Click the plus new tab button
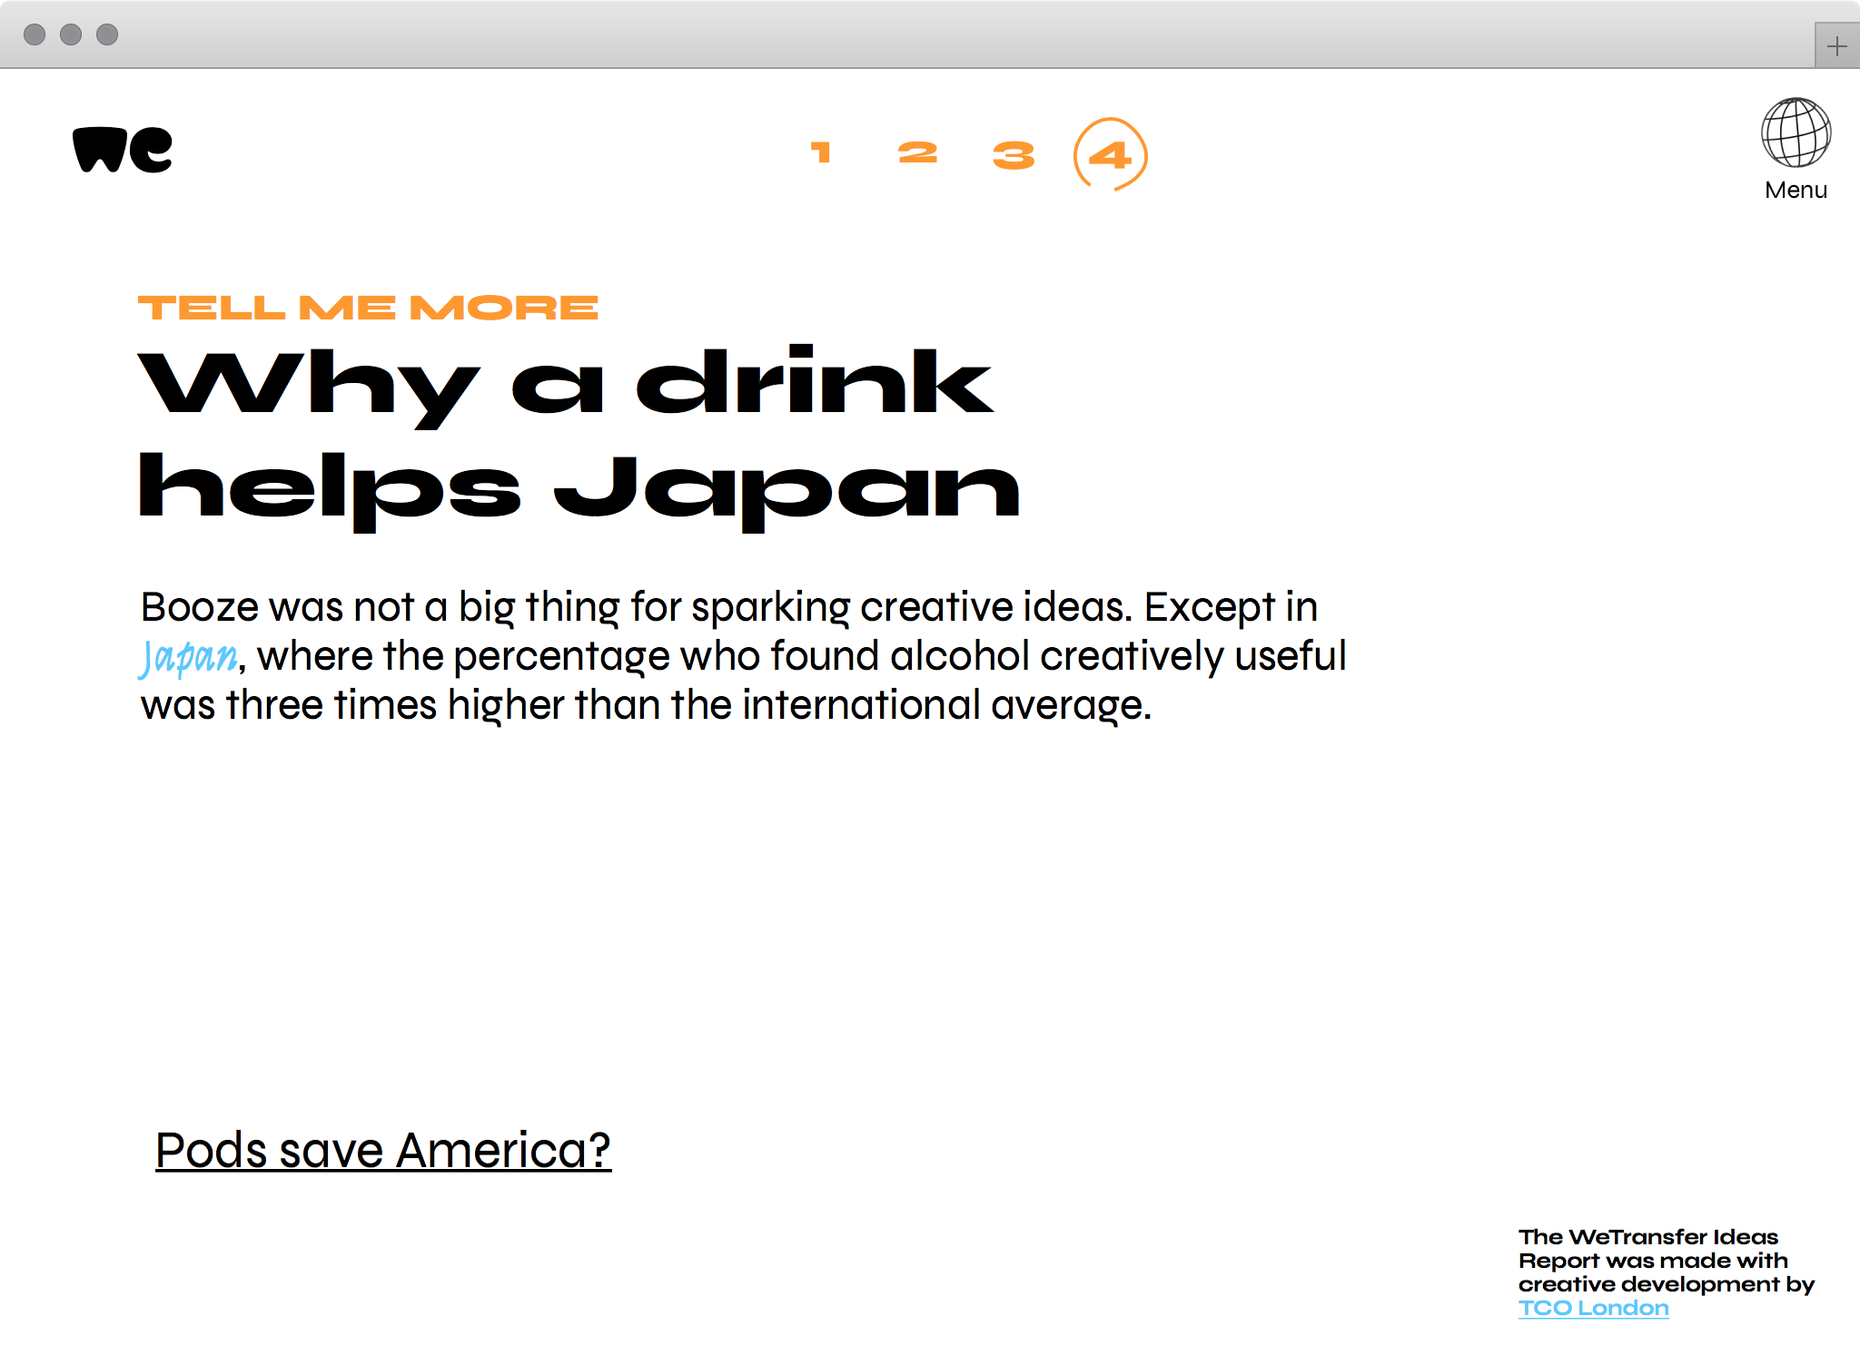 (1836, 46)
